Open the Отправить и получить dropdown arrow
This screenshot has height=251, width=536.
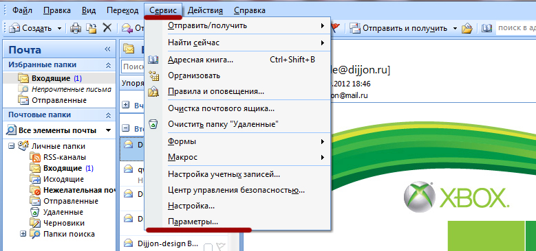pos(455,28)
